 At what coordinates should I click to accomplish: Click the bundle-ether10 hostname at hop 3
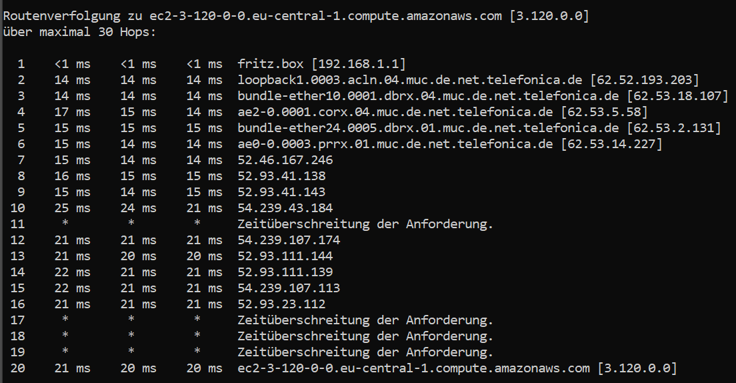(x=428, y=96)
